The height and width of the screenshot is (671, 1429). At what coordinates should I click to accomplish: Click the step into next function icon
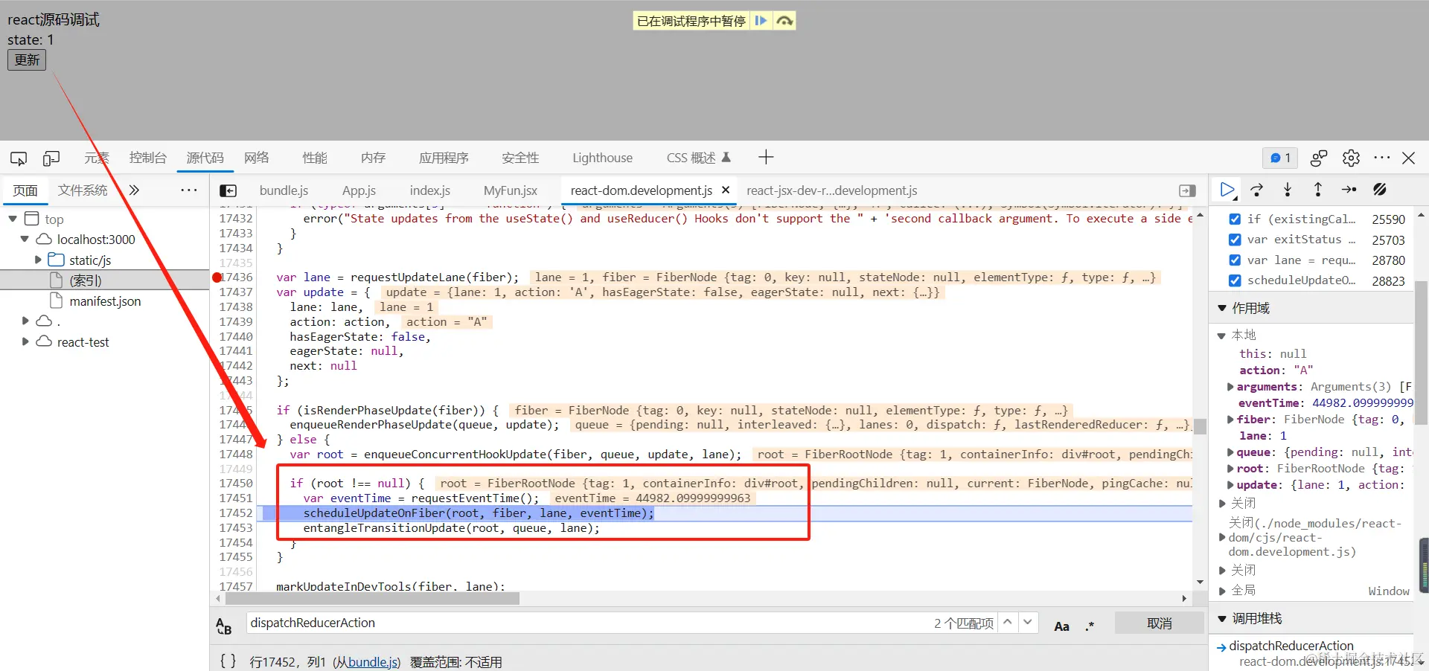(x=1288, y=190)
